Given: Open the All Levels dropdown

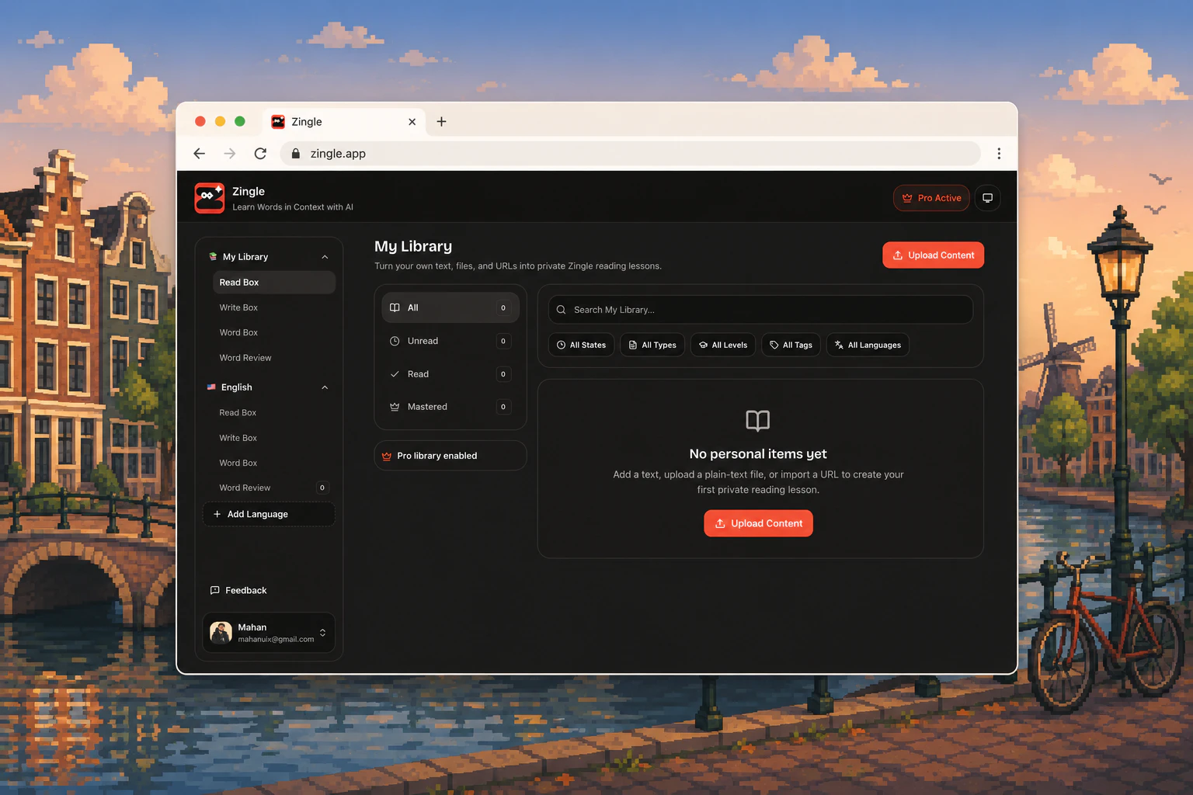Looking at the screenshot, I should (x=723, y=345).
